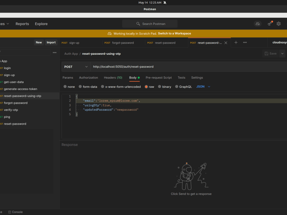
Task: Open the login request in sidebar
Action: (x=30, y=68)
